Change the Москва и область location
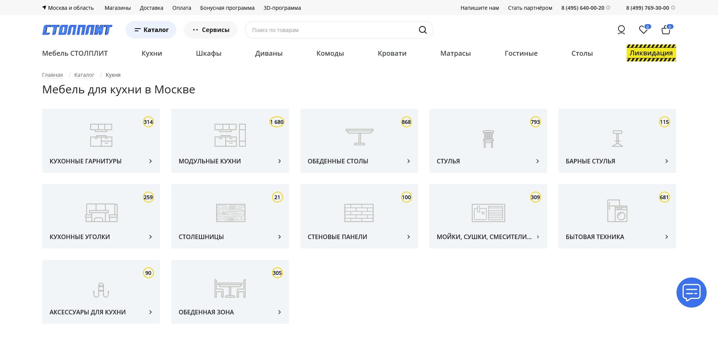 click(68, 8)
